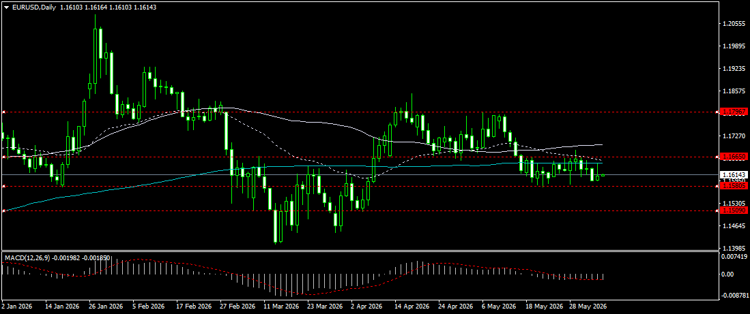Click MACD scale zero level 0.00
The image size is (750, 314).
point(728,274)
